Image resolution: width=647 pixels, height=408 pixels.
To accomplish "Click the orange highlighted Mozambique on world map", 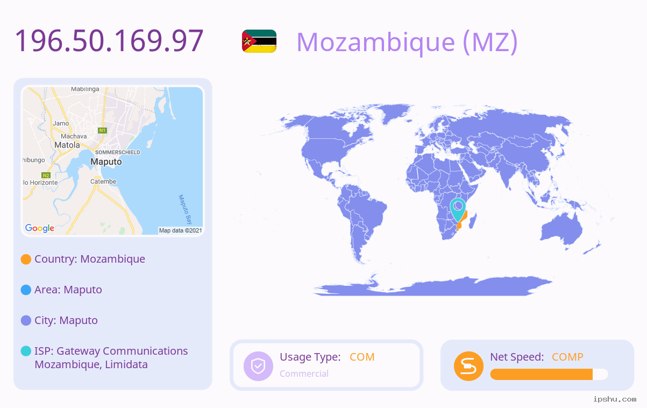I will pos(462,222).
